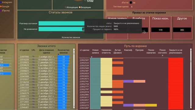Open URL link icon for deal 23016209
195x110 pixels.
[33, 60]
